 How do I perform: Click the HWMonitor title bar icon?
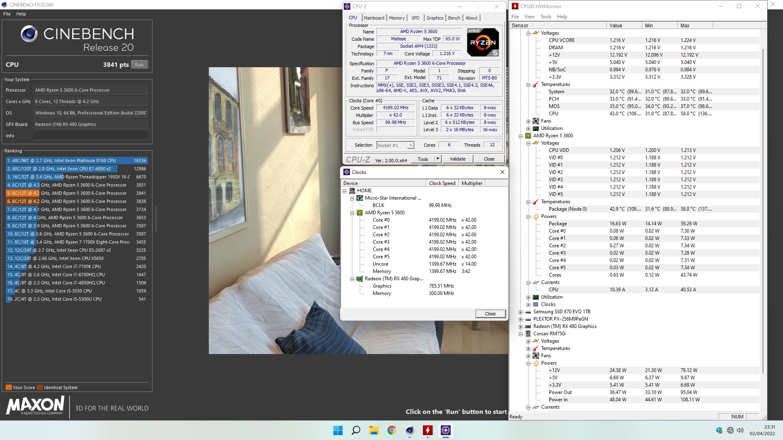pyautogui.click(x=515, y=6)
